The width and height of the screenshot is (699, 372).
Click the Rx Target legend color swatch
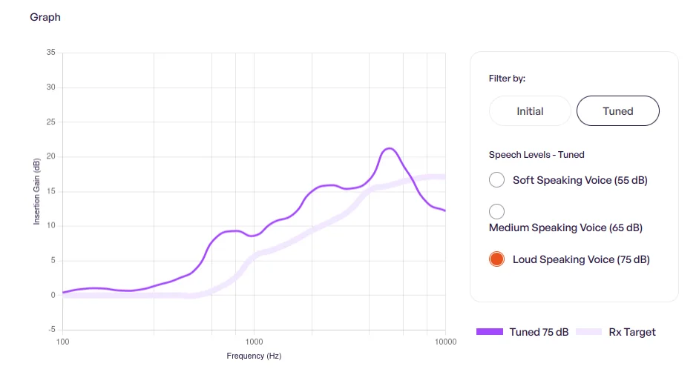click(588, 332)
